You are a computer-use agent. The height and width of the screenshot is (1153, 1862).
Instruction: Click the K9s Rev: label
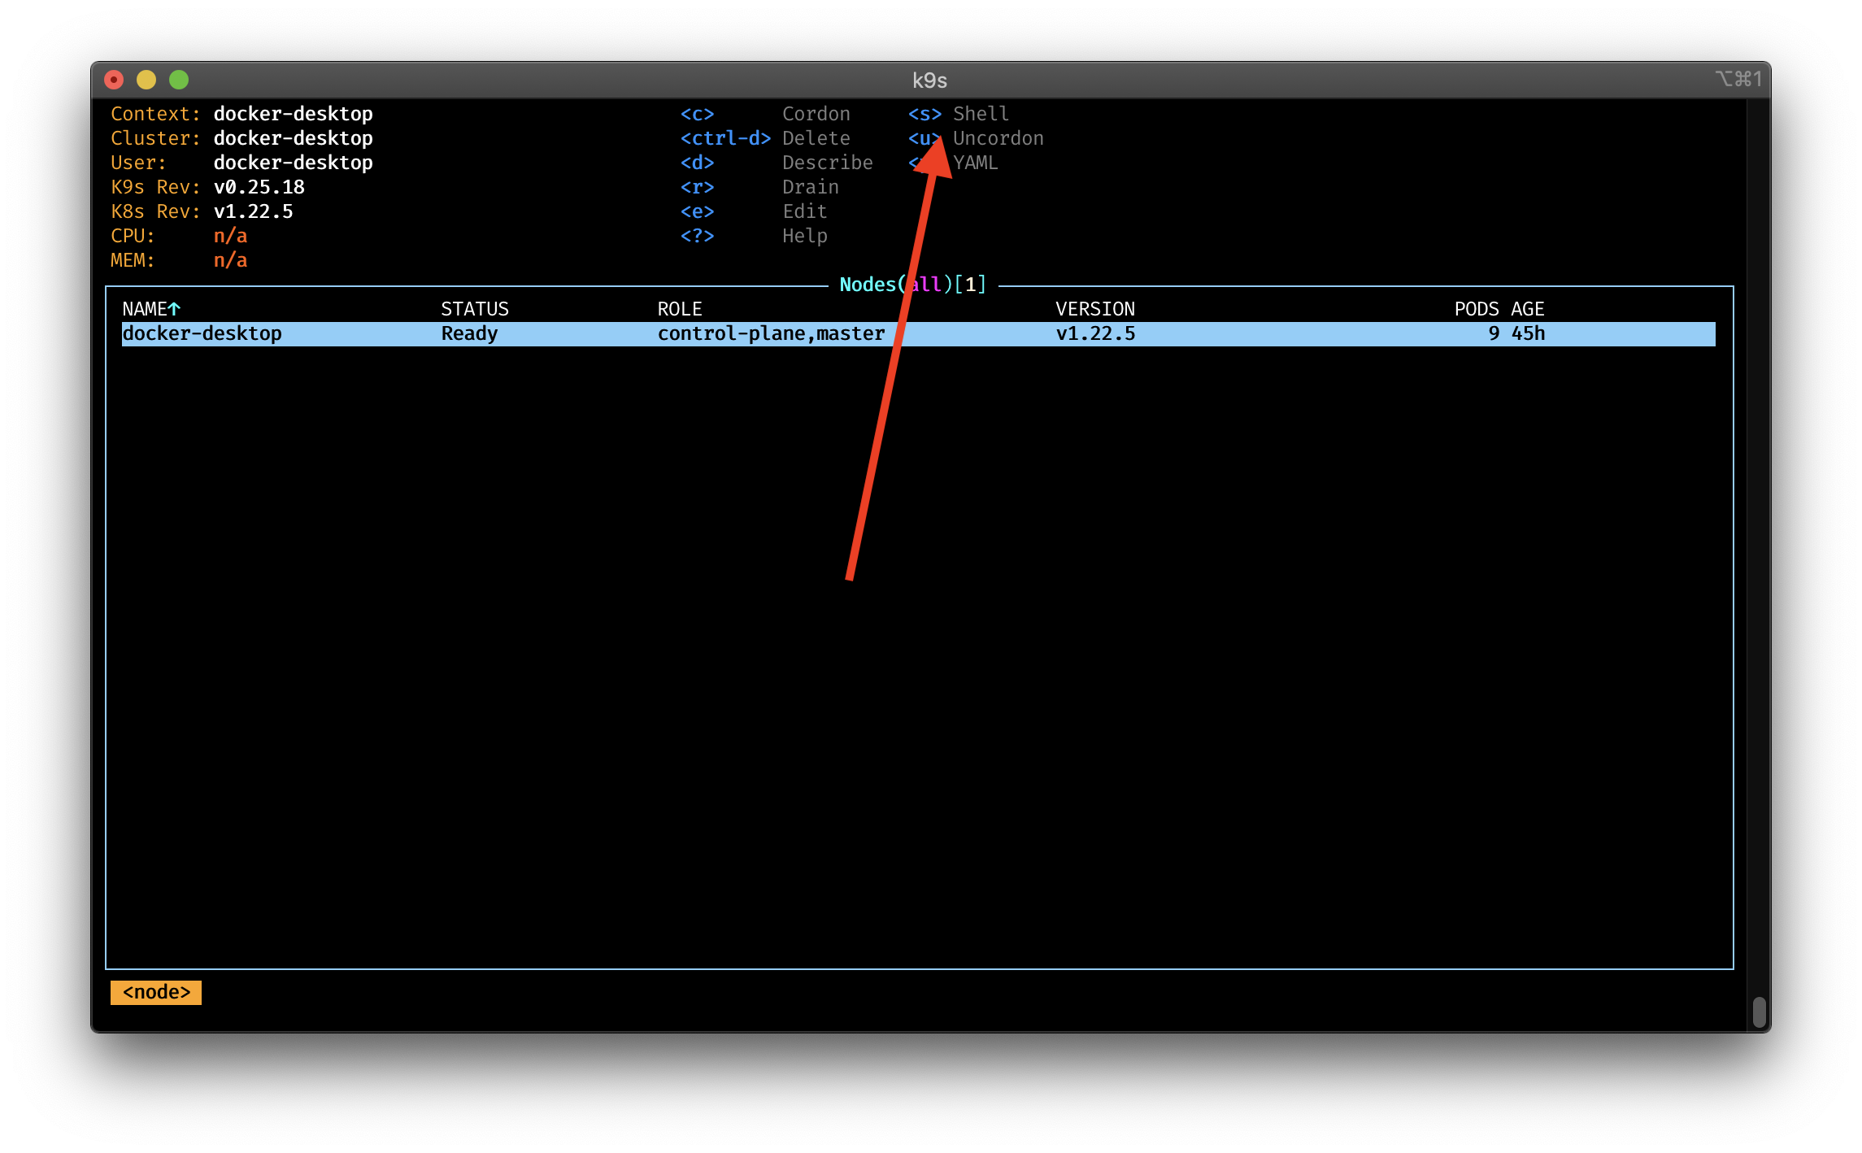pos(155,187)
